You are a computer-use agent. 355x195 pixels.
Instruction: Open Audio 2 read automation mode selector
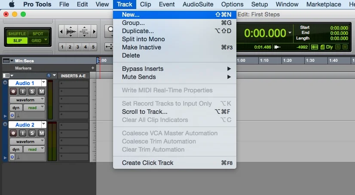coord(34,149)
